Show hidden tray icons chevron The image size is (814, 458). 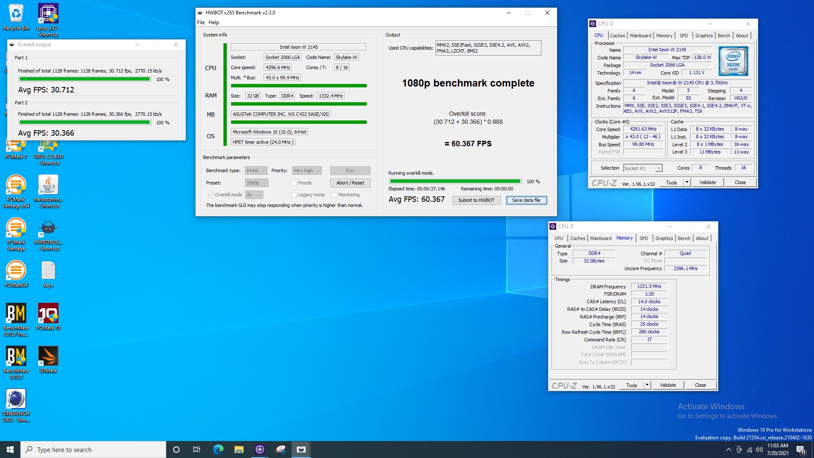coord(728,450)
